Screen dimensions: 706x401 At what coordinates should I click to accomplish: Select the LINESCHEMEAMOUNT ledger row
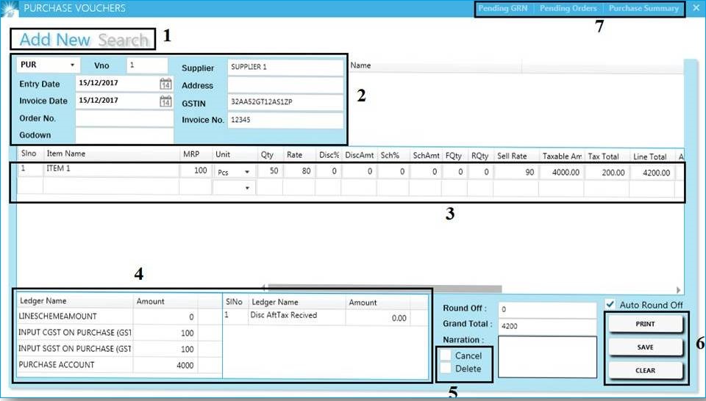coord(120,317)
